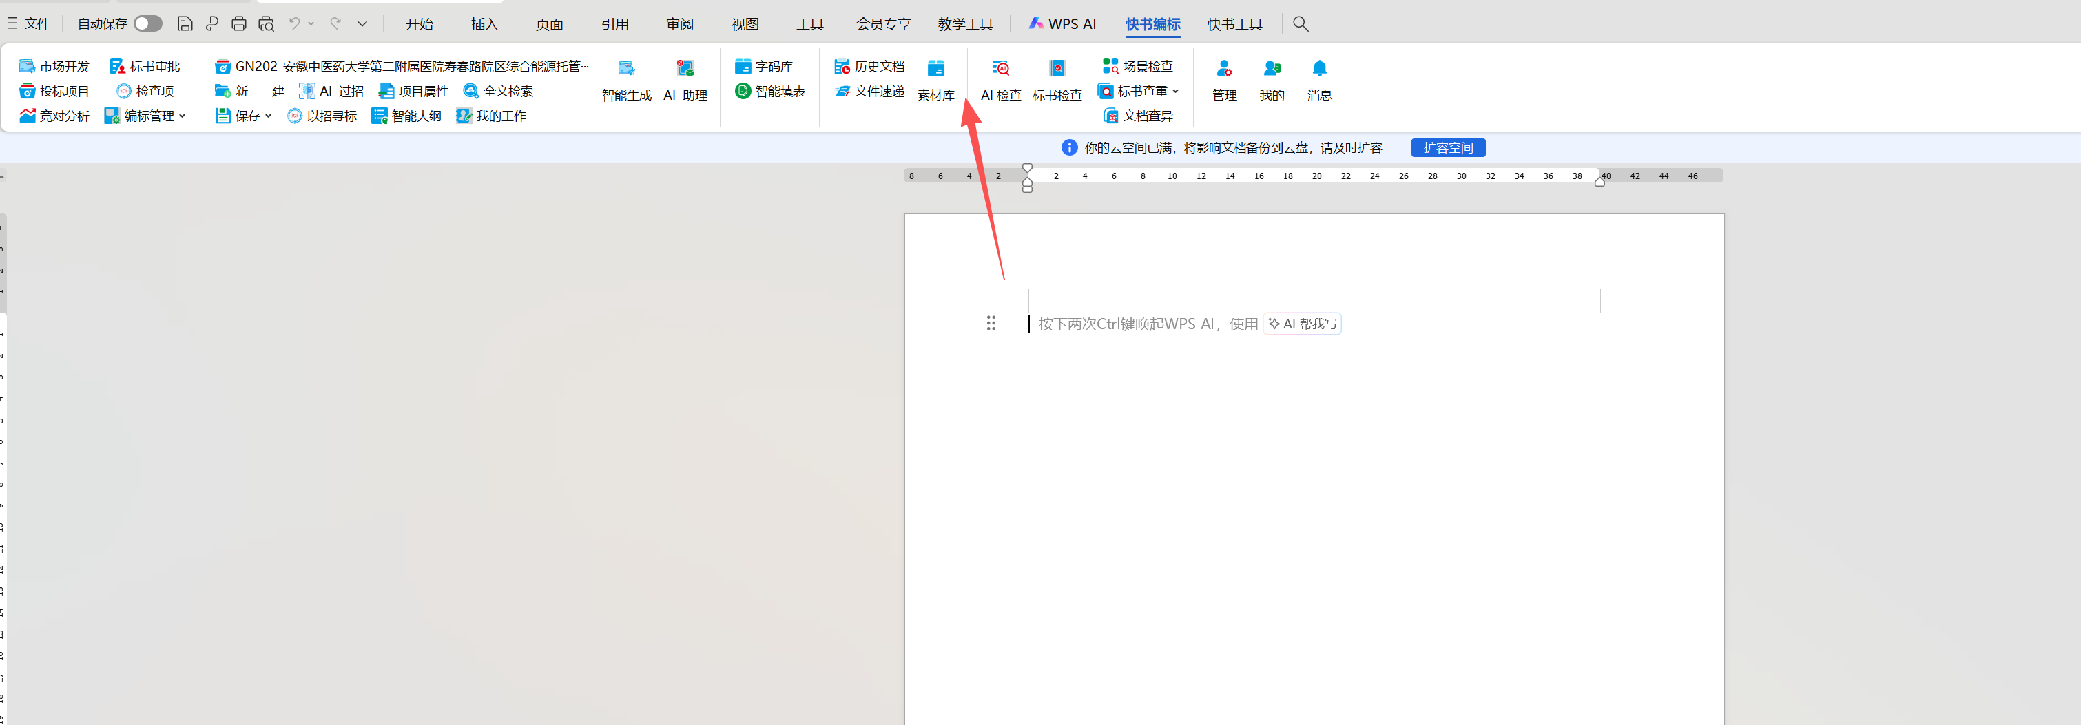The width and height of the screenshot is (2081, 725).
Task: Click the 扩容空间 button
Action: (1447, 148)
